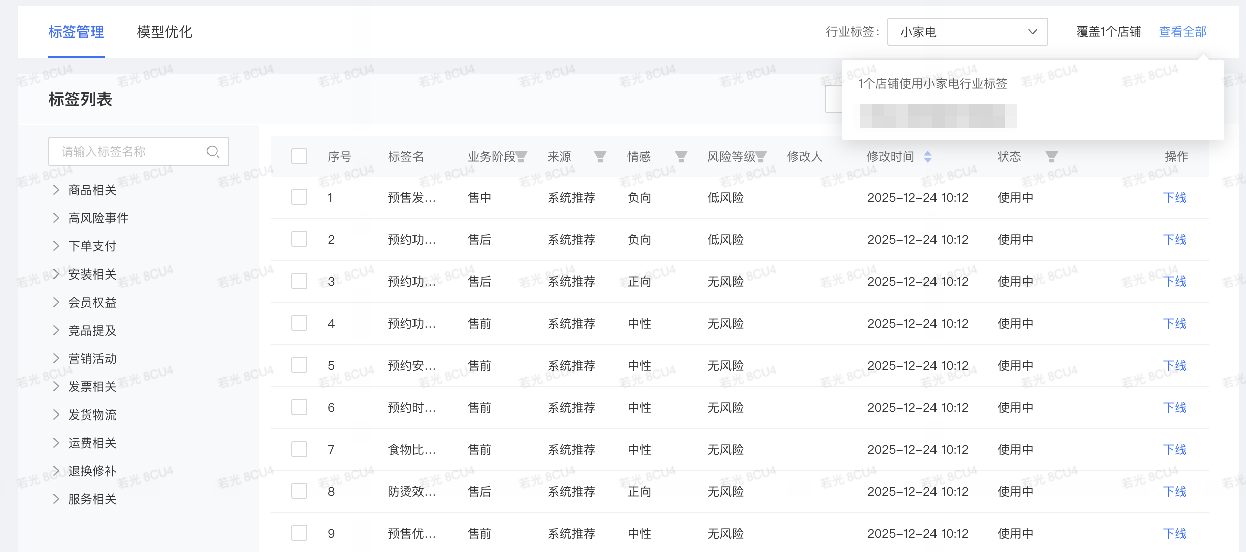Sort by 修改时间 using the sort arrows
Image resolution: width=1246 pixels, height=552 pixels.
click(x=928, y=157)
